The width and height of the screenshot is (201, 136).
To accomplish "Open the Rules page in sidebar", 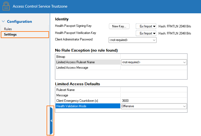I will 8,29.
